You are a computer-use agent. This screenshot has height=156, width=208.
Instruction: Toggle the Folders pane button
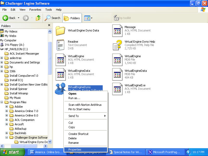click(x=72, y=18)
